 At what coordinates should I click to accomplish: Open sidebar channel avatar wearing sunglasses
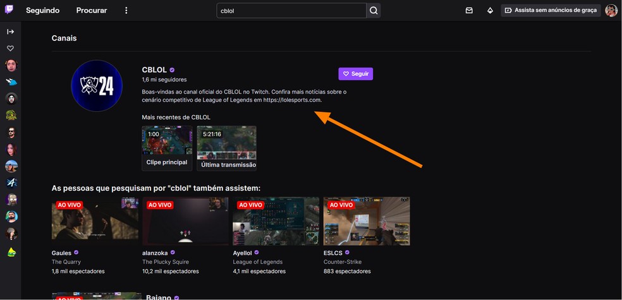pos(11,133)
